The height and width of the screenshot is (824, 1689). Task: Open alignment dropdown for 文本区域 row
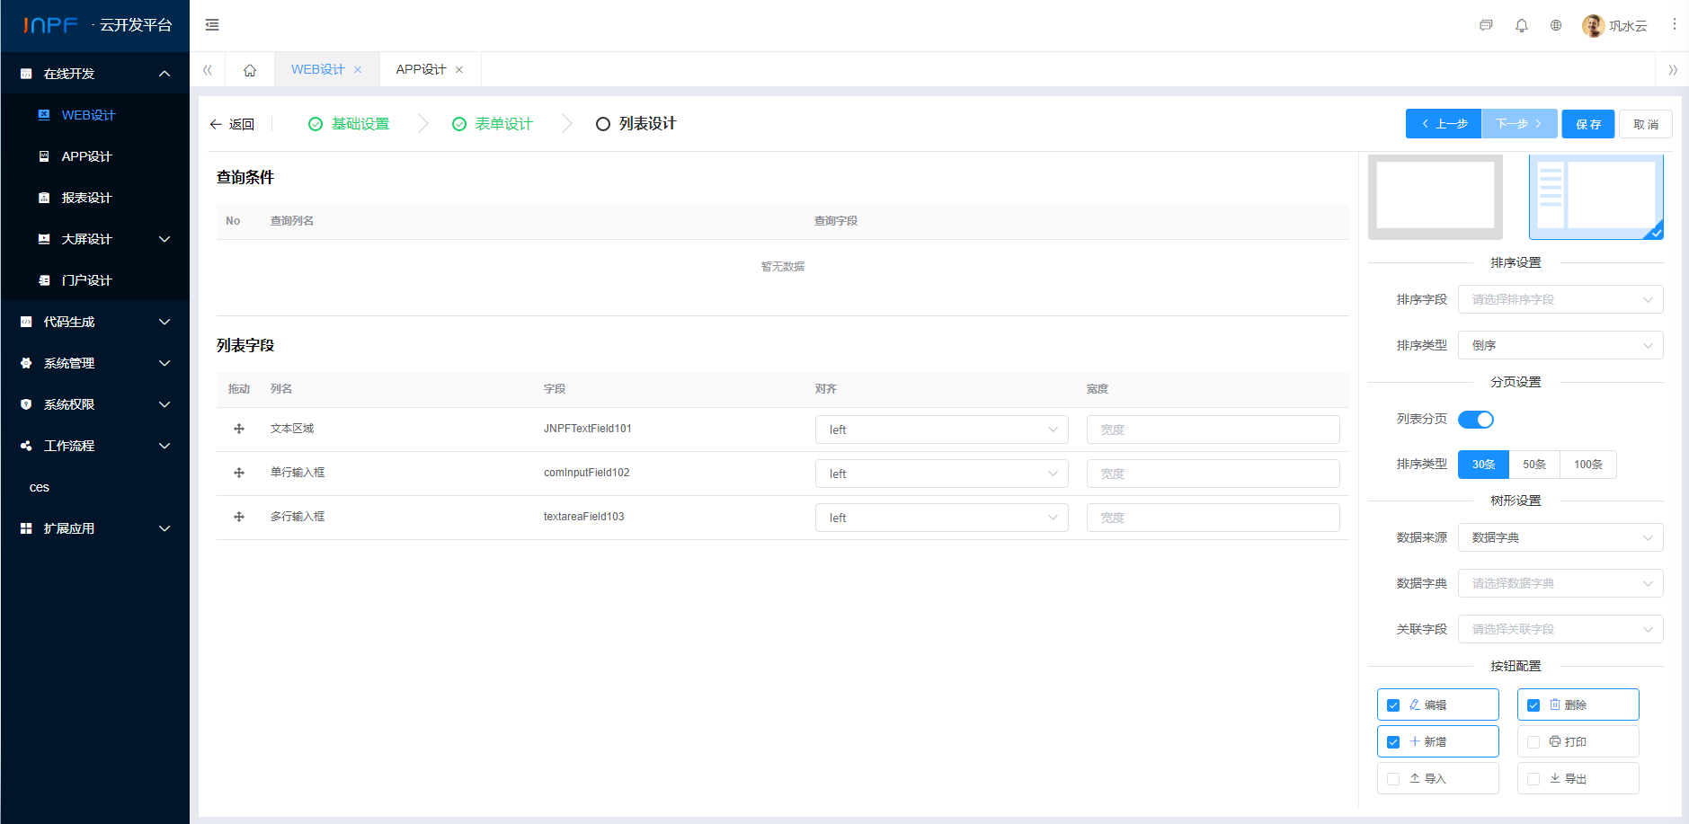click(x=942, y=430)
